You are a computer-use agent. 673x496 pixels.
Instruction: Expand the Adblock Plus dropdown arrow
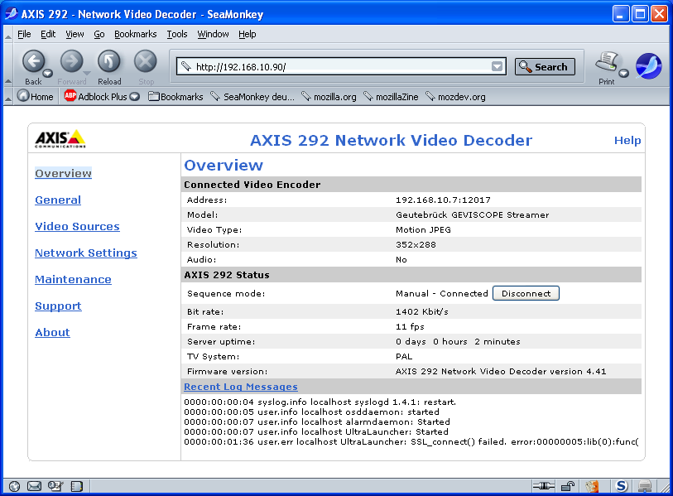(x=135, y=97)
